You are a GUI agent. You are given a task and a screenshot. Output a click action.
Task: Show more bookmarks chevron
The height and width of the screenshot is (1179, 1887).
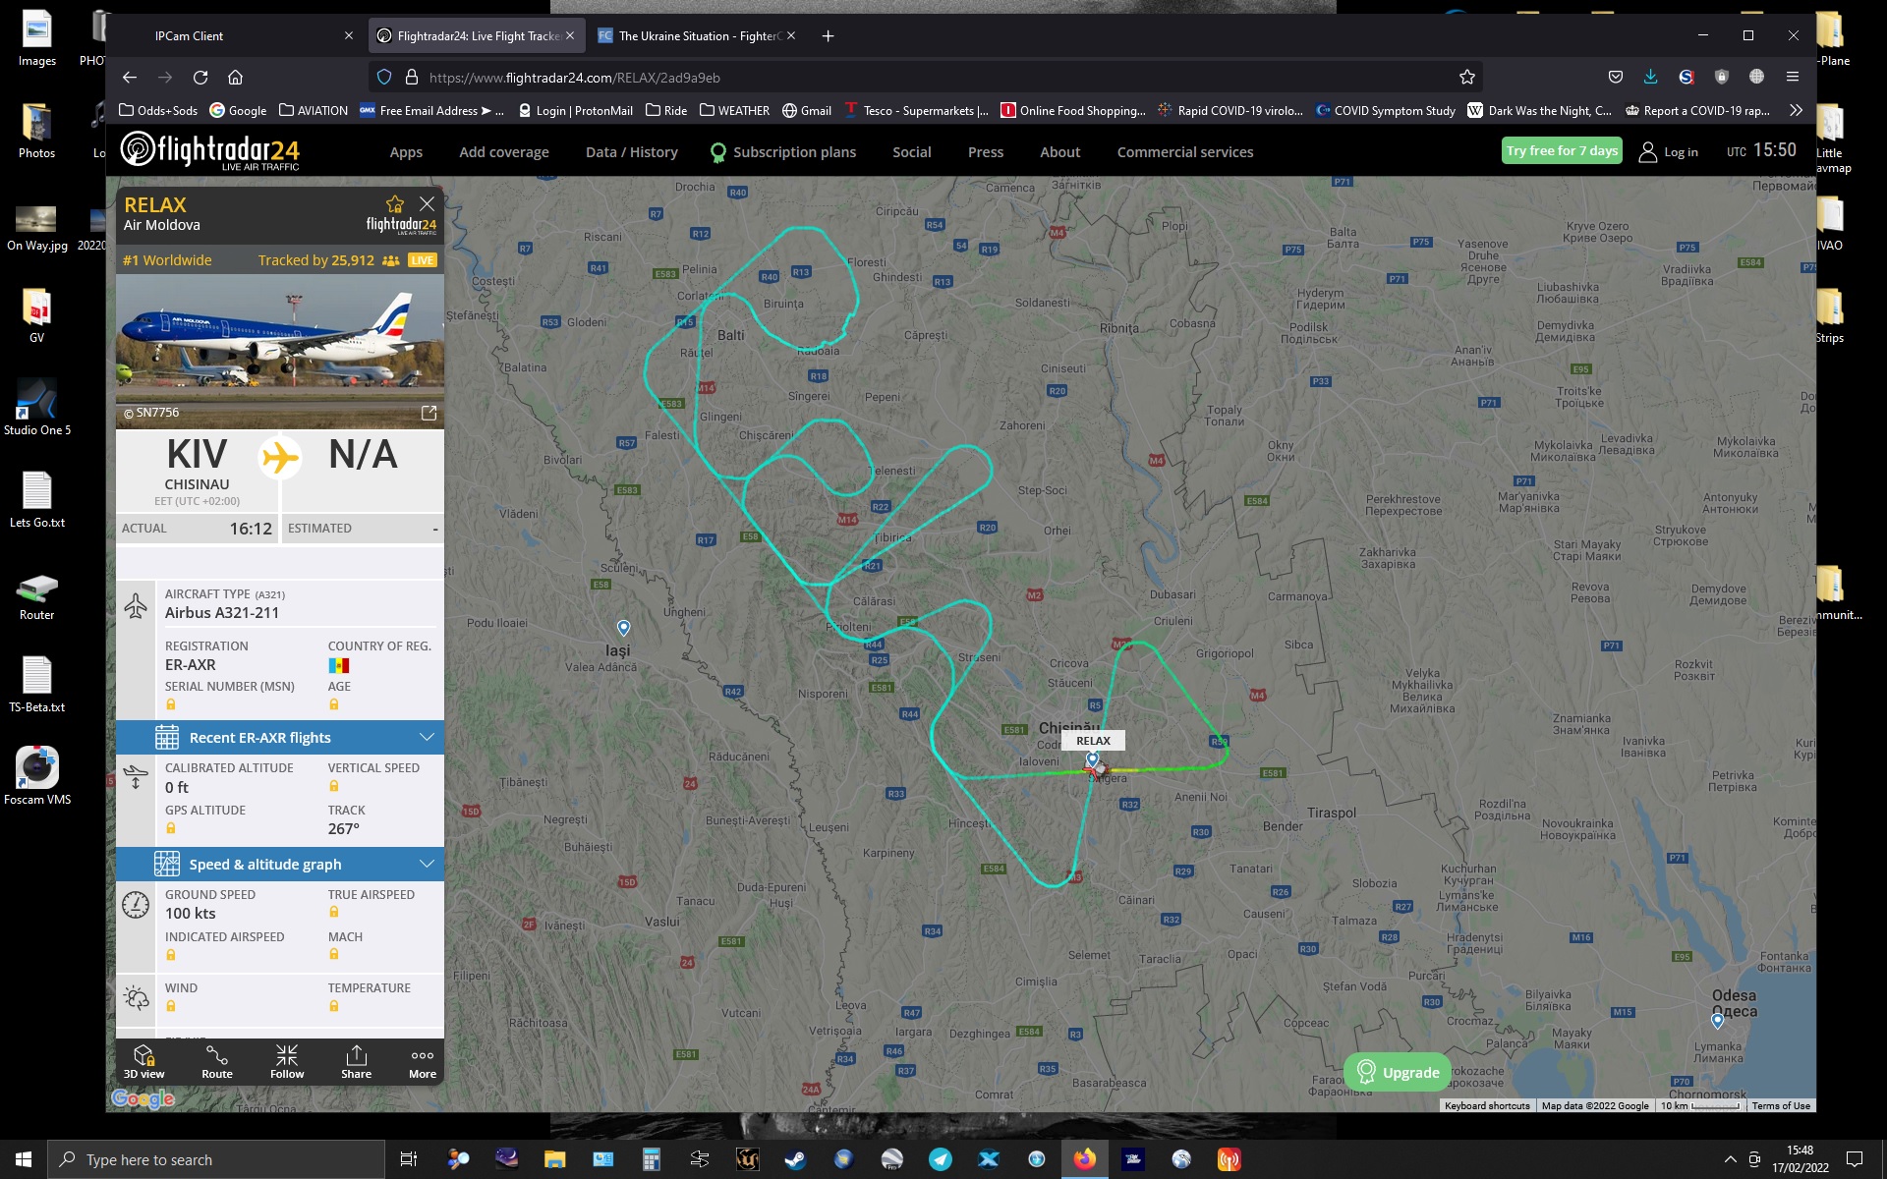coord(1796,111)
